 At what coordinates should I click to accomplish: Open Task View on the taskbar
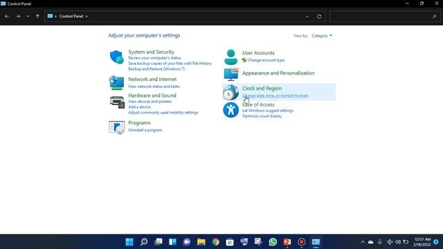pos(159,242)
